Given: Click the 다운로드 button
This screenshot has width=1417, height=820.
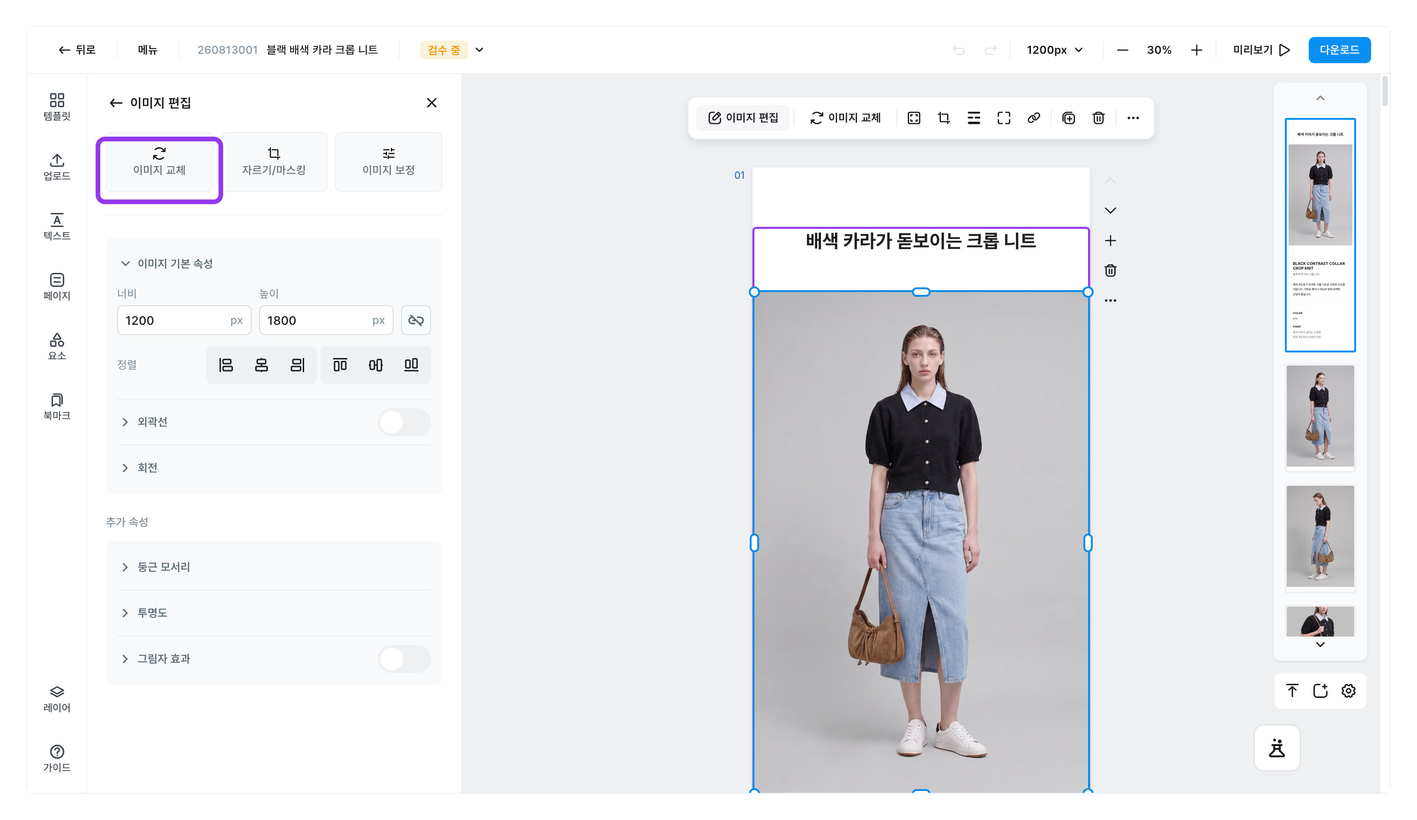Looking at the screenshot, I should (x=1339, y=50).
